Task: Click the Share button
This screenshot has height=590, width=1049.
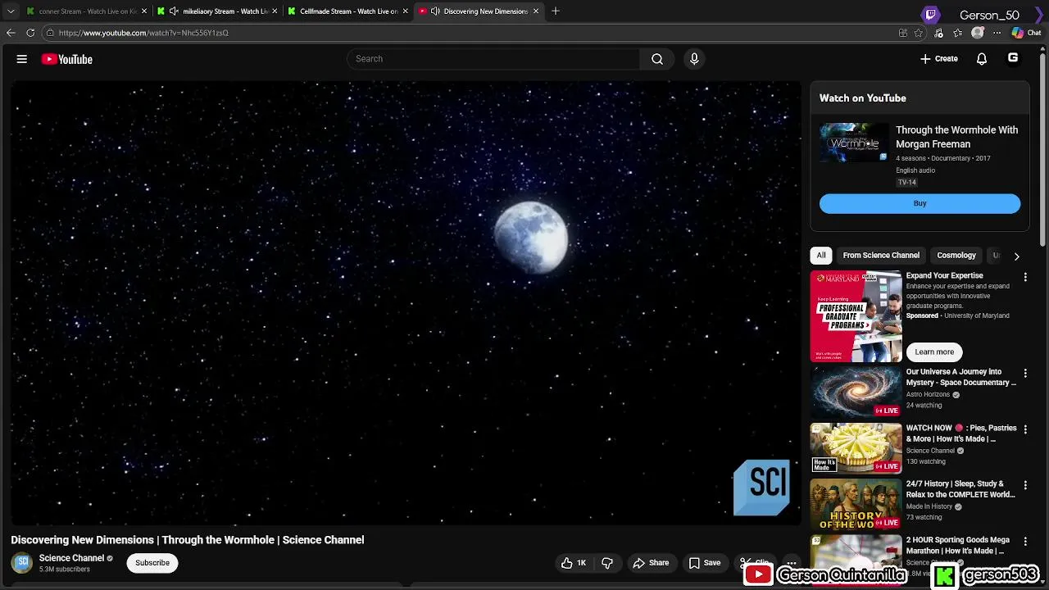Action: [x=651, y=563]
